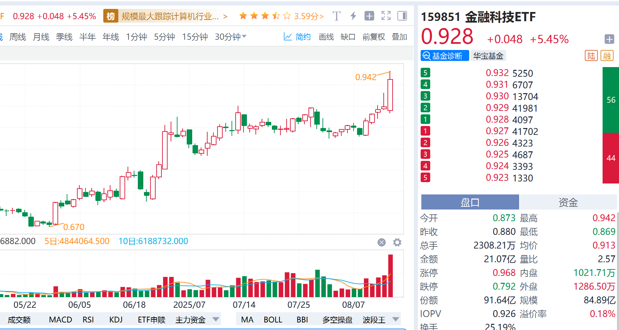
Task: Click the text annotation T icon
Action: pyautogui.click(x=337, y=16)
